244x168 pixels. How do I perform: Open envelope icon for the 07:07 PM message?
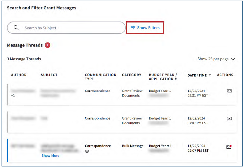229,119
